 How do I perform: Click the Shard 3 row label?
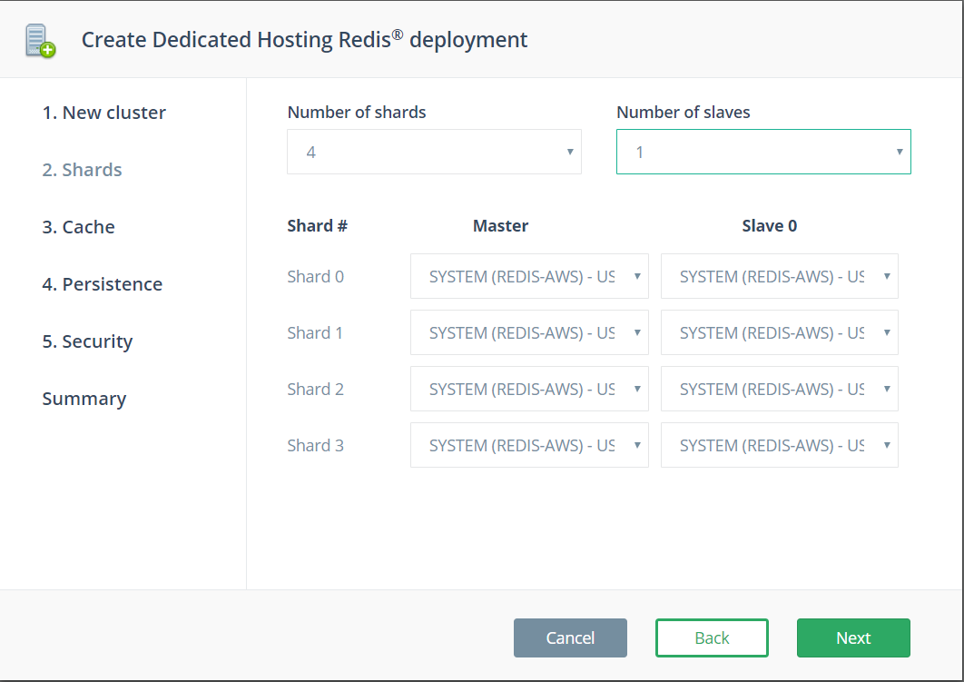click(x=315, y=445)
